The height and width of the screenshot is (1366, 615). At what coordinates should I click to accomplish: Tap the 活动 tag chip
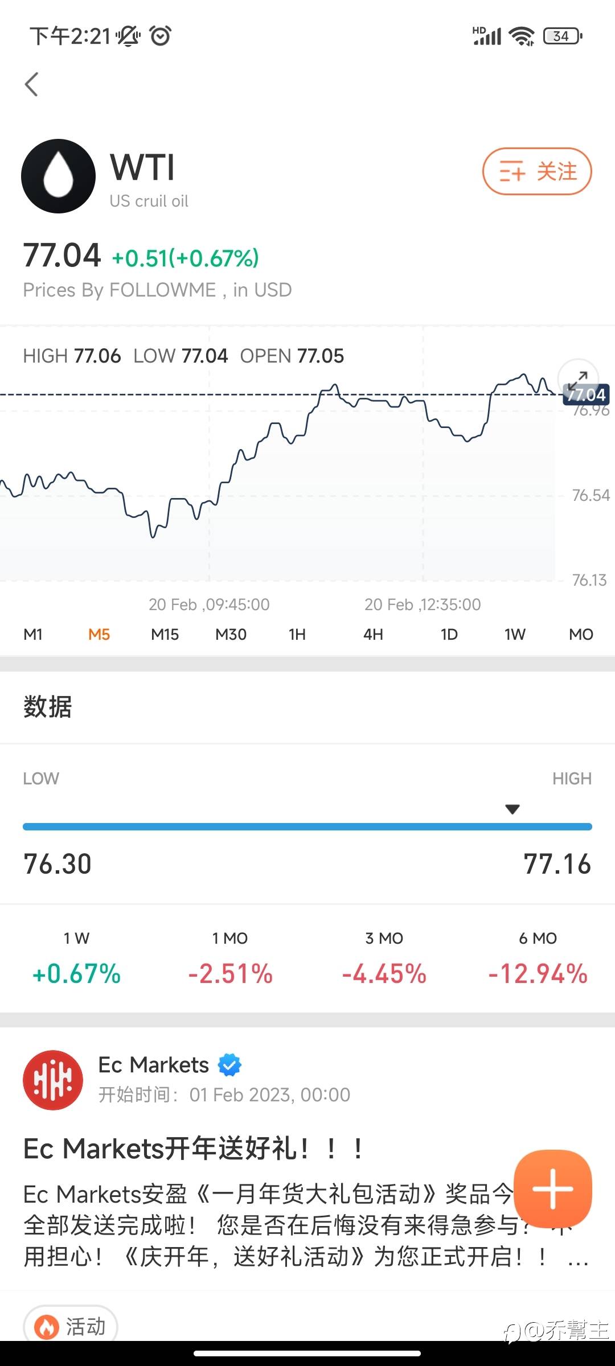click(x=71, y=1326)
